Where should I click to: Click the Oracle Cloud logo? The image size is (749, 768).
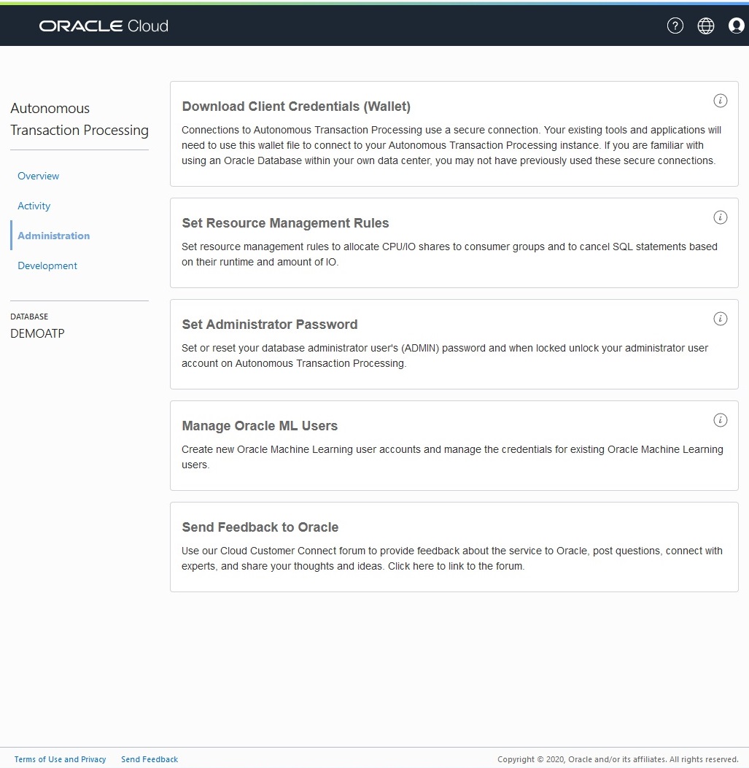tap(104, 26)
